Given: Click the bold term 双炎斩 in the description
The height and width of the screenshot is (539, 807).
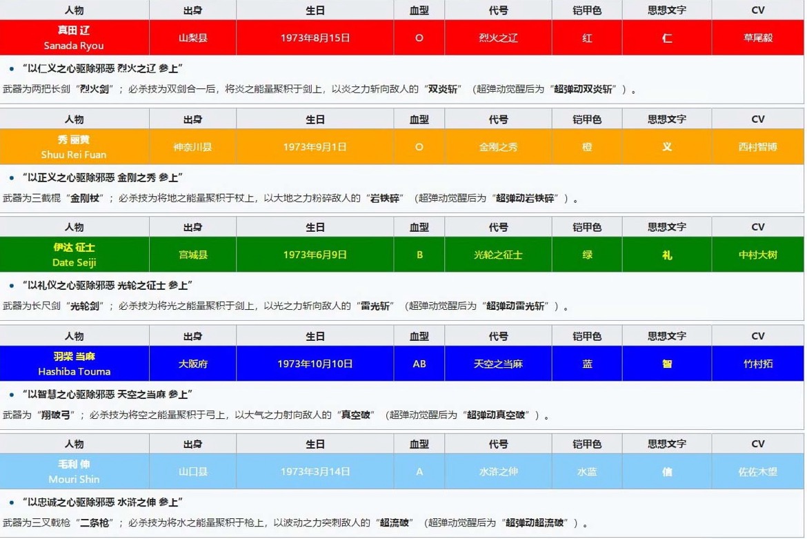Looking at the screenshot, I should click(444, 90).
